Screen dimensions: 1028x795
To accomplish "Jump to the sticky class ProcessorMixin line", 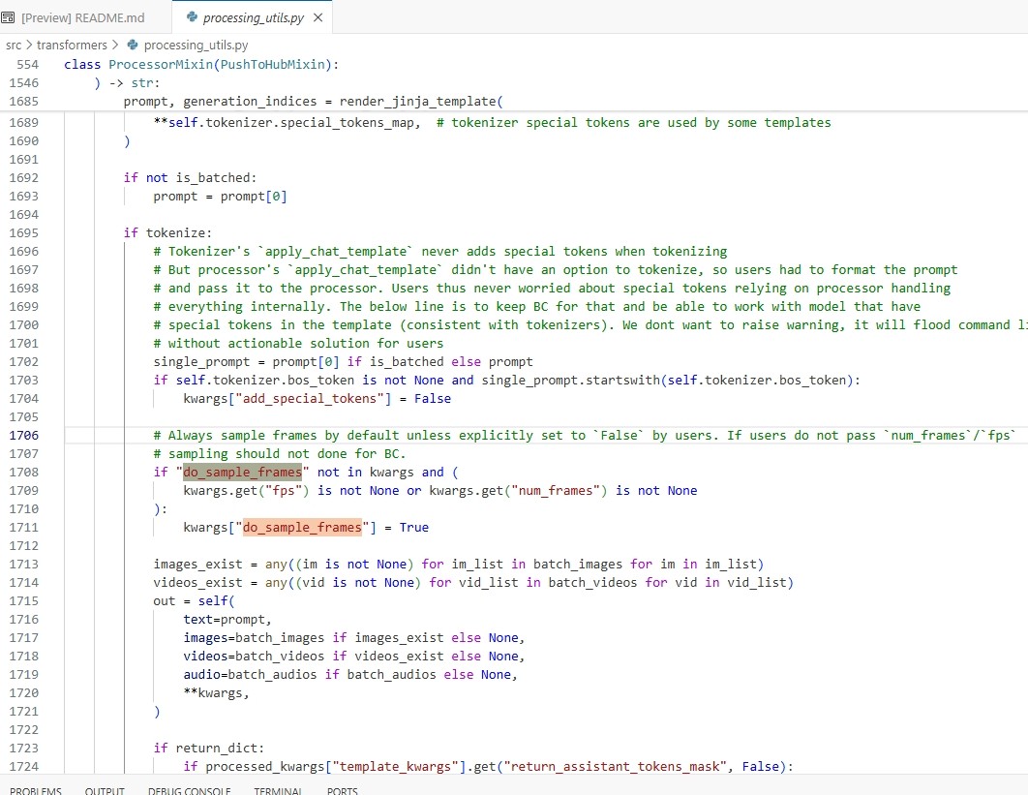I will tap(201, 65).
